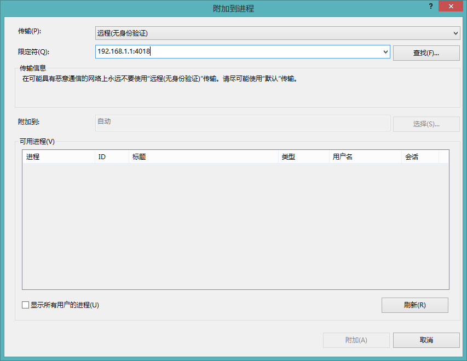Click the 附加(A) attach button

pyautogui.click(x=356, y=340)
